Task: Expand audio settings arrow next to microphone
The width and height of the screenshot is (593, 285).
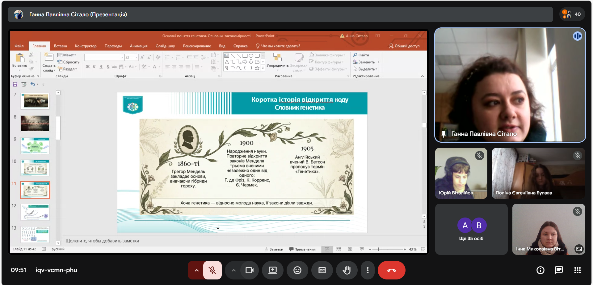Action: click(x=196, y=270)
